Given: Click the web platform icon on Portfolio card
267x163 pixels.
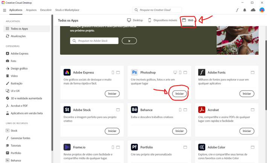Looking at the screenshot, I should click(x=185, y=147).
